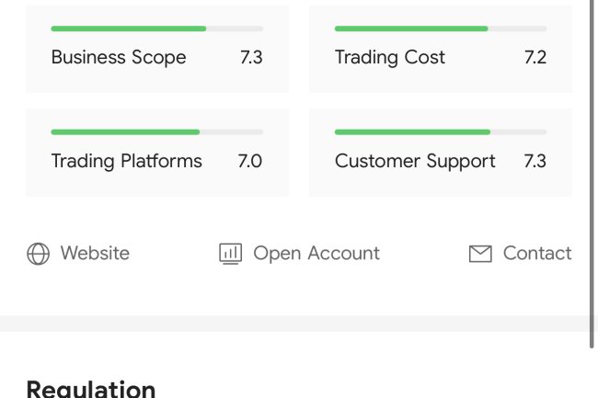The image size is (598, 398).
Task: Click the chart icon beside Open Account
Action: pyautogui.click(x=230, y=254)
